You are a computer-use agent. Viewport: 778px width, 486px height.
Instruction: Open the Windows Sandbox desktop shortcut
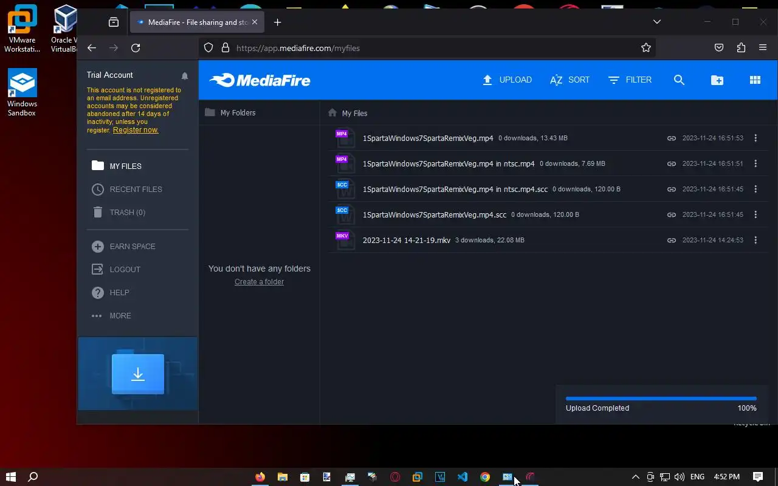(x=22, y=92)
